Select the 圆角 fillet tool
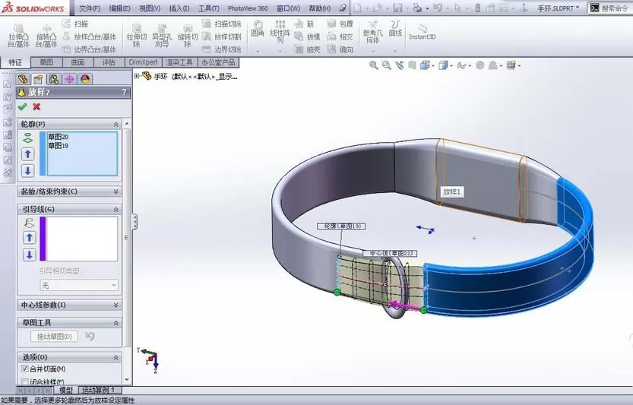Viewport: 633px width, 405px height. [x=258, y=29]
